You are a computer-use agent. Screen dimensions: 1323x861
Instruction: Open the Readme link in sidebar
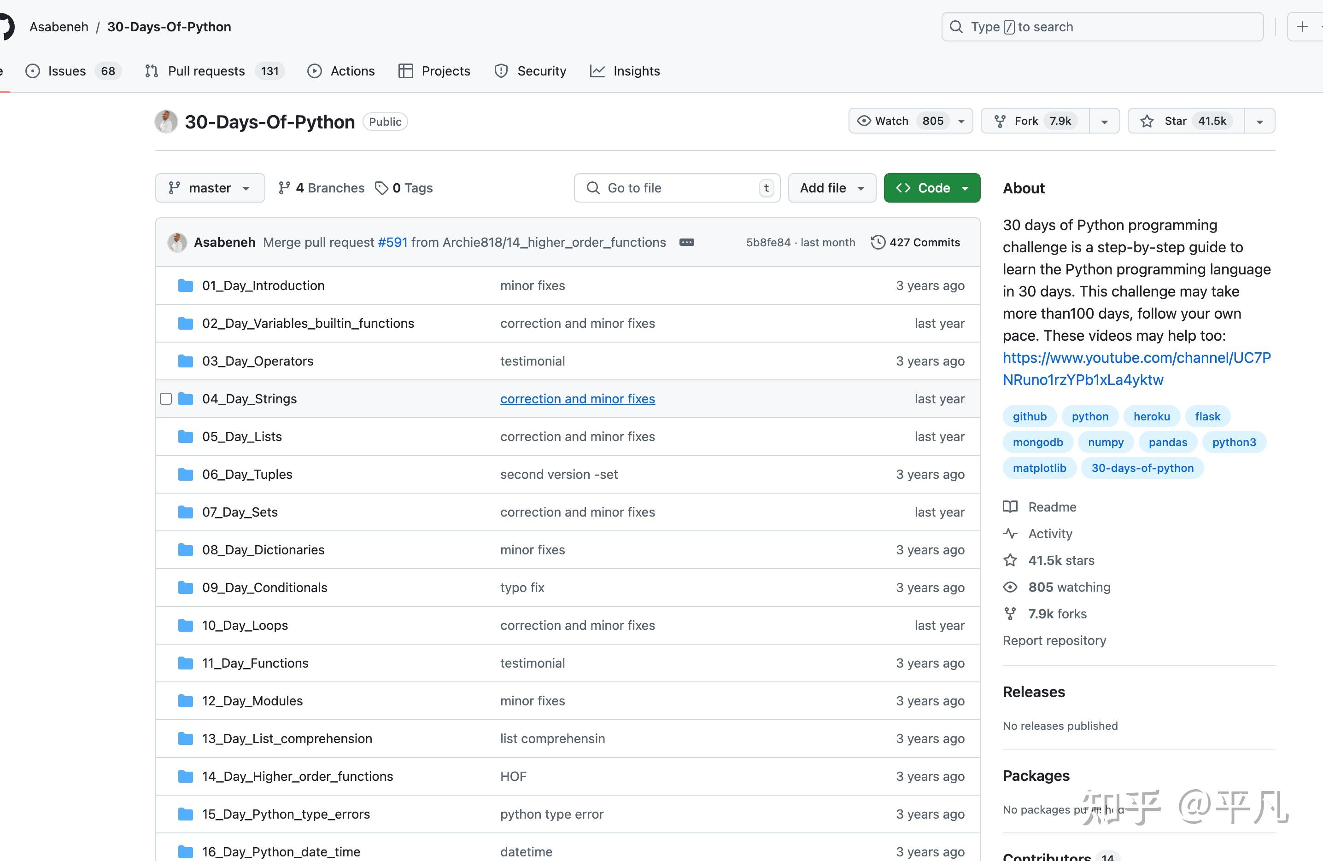1040,507
